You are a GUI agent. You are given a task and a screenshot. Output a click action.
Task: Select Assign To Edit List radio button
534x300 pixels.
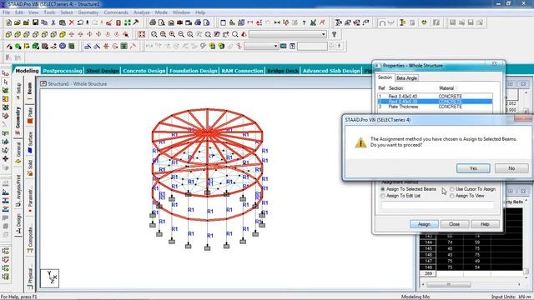(382, 196)
